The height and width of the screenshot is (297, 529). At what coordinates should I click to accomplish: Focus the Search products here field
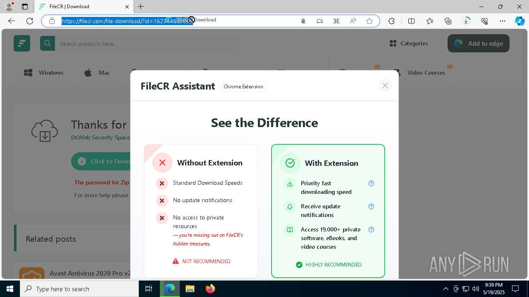[x=147, y=43]
